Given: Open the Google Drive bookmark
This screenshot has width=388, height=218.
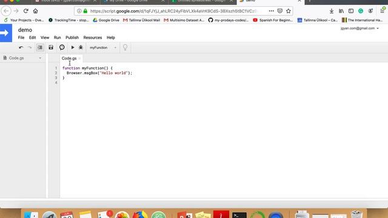Looking at the screenshot, I should (x=106, y=20).
